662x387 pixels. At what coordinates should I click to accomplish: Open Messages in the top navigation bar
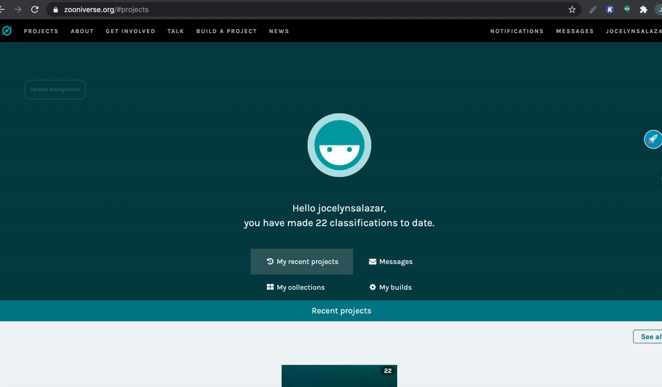[x=575, y=31]
